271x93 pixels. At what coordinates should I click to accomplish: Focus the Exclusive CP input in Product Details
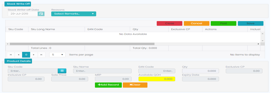click(244, 71)
